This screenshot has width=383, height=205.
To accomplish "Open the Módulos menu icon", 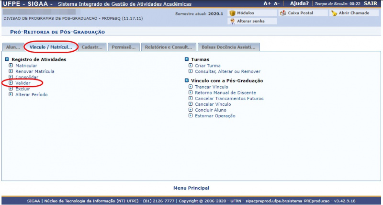I will pos(232,13).
